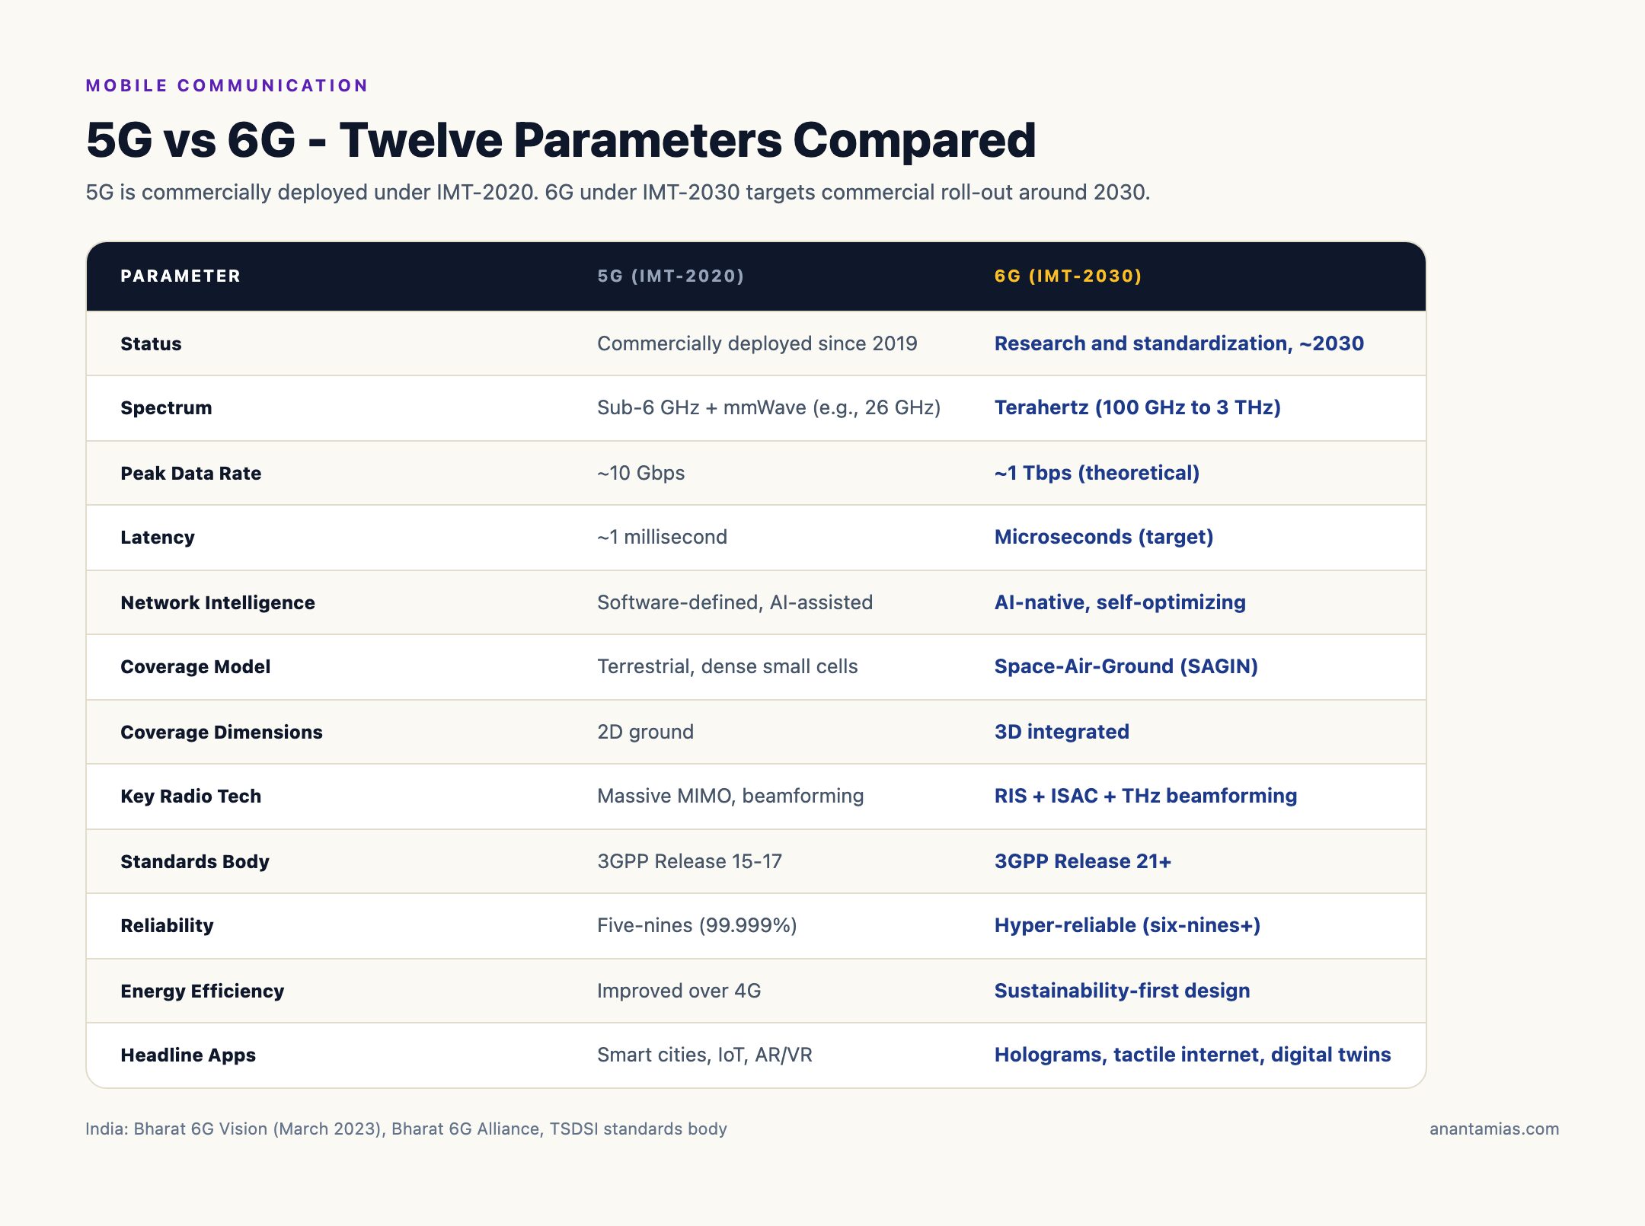
Task: Click the 'Microseconds (target)' cell
Action: (x=1104, y=537)
